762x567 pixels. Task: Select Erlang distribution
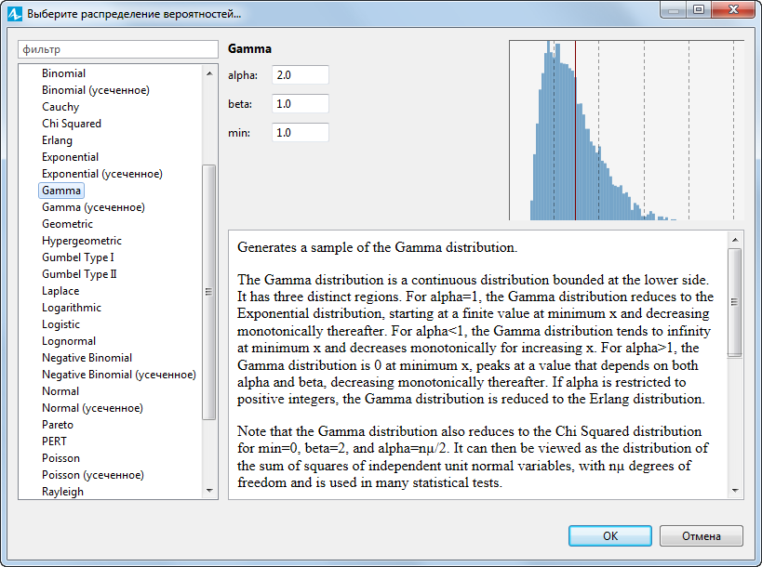pyautogui.click(x=57, y=140)
